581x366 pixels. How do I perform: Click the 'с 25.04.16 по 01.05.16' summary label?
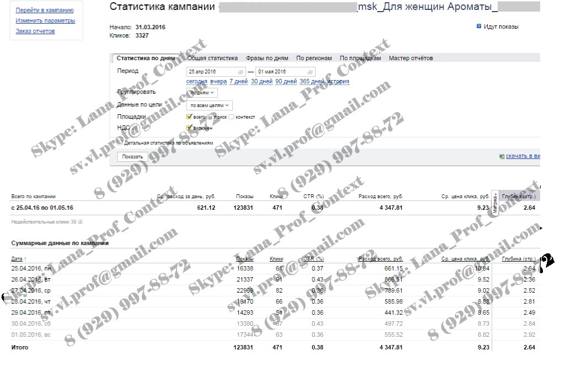point(42,208)
